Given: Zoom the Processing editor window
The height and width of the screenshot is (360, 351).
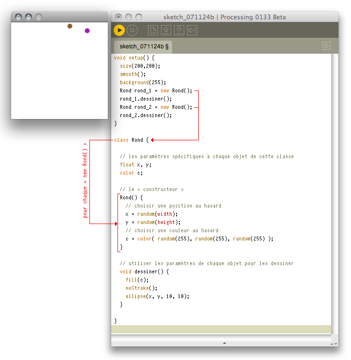Looking at the screenshot, I should coord(139,17).
